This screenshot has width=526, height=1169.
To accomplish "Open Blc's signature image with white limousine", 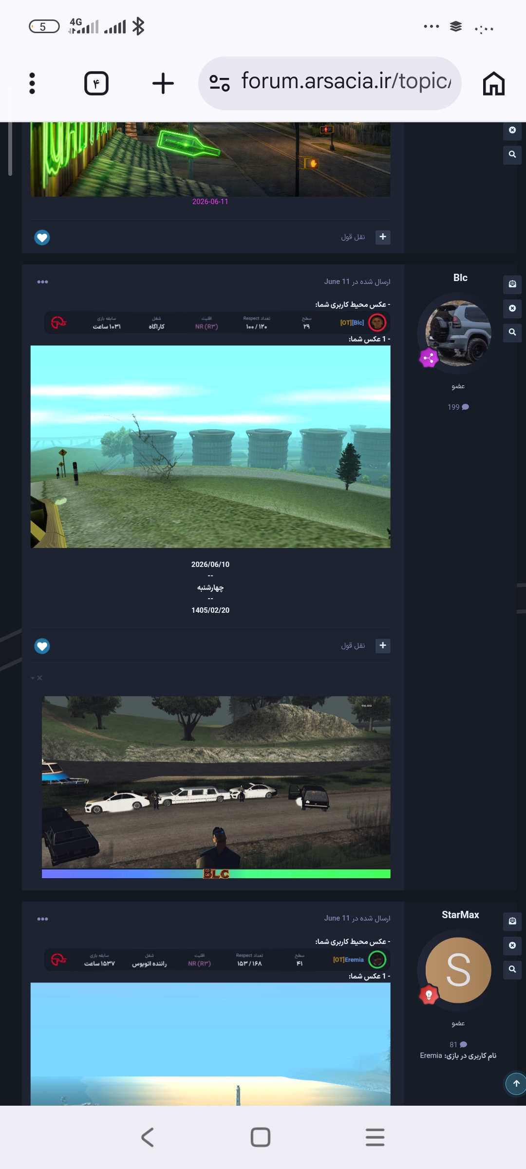I will coord(216,787).
